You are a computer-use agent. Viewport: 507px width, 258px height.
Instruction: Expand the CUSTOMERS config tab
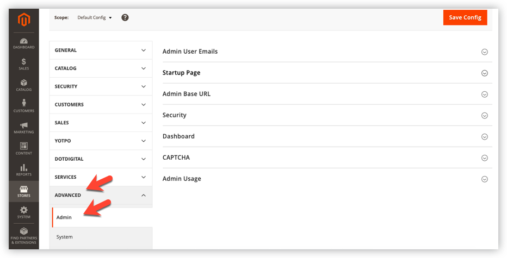[101, 105]
